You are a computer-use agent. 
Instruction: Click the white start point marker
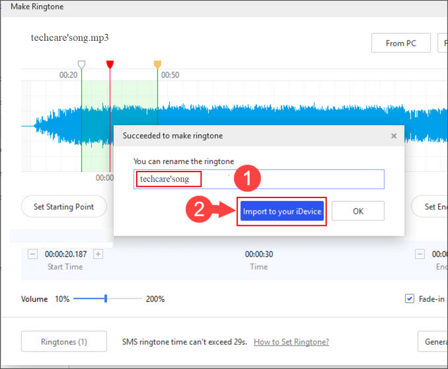tap(82, 65)
